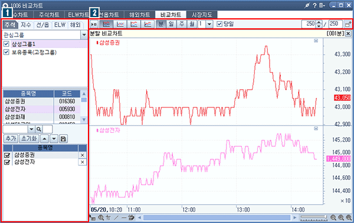Select the crosshair tool in bottom toolbar
Screen dimensions: 354x223
[x=108, y=218]
